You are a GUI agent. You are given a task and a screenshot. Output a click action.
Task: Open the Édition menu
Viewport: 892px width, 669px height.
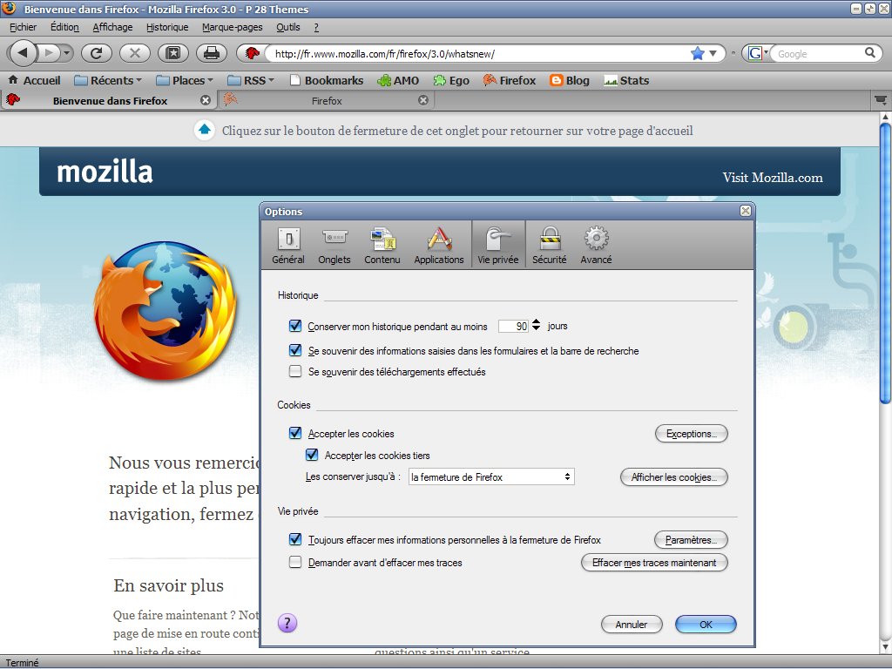pos(64,27)
